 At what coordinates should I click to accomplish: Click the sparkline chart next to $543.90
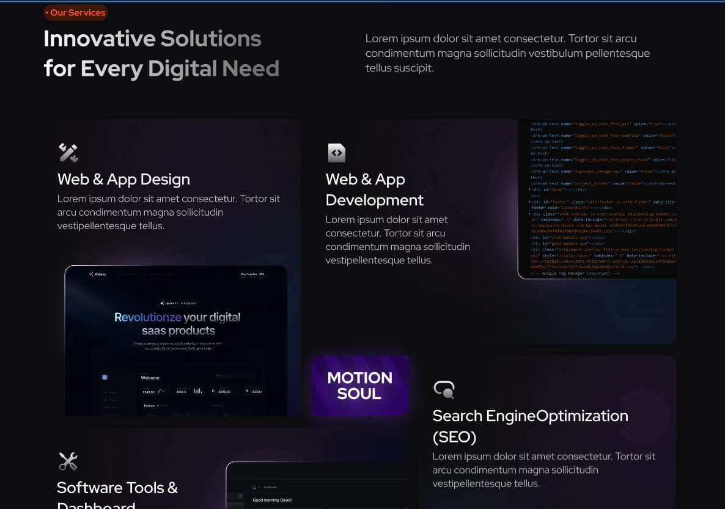pos(162,390)
